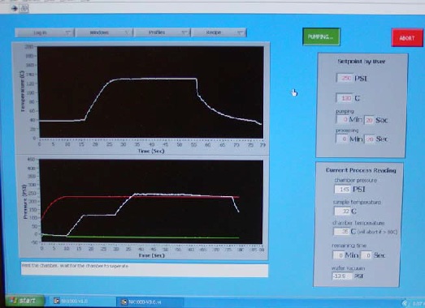Click the wafer vacuum reading field
425x308 pixels.
342,276
